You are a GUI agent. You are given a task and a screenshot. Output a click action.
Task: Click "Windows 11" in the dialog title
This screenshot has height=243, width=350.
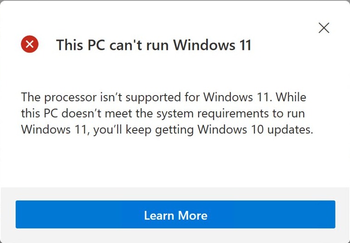click(212, 45)
